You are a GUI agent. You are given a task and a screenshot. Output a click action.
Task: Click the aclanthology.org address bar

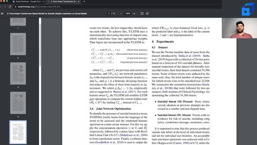39,7
